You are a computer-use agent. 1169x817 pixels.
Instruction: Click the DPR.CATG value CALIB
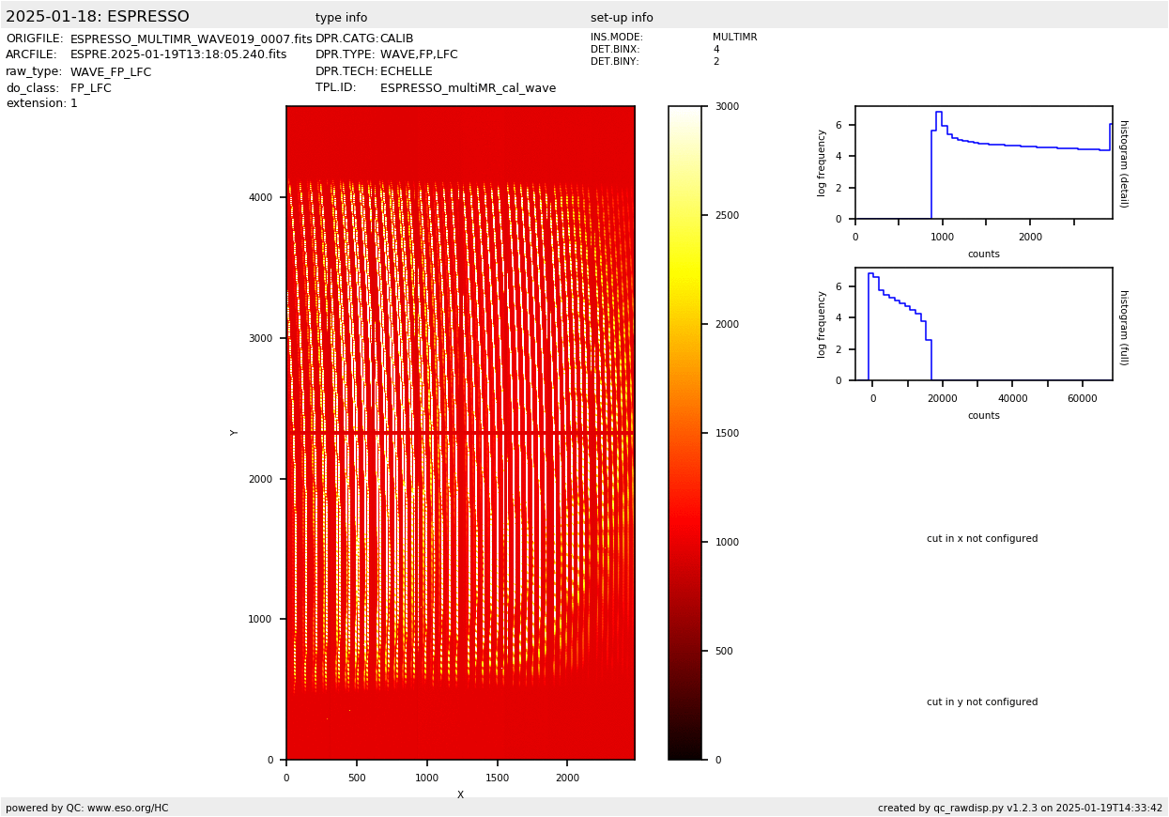[x=396, y=39]
